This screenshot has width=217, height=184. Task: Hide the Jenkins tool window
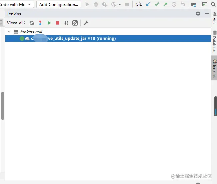pyautogui.click(x=207, y=14)
